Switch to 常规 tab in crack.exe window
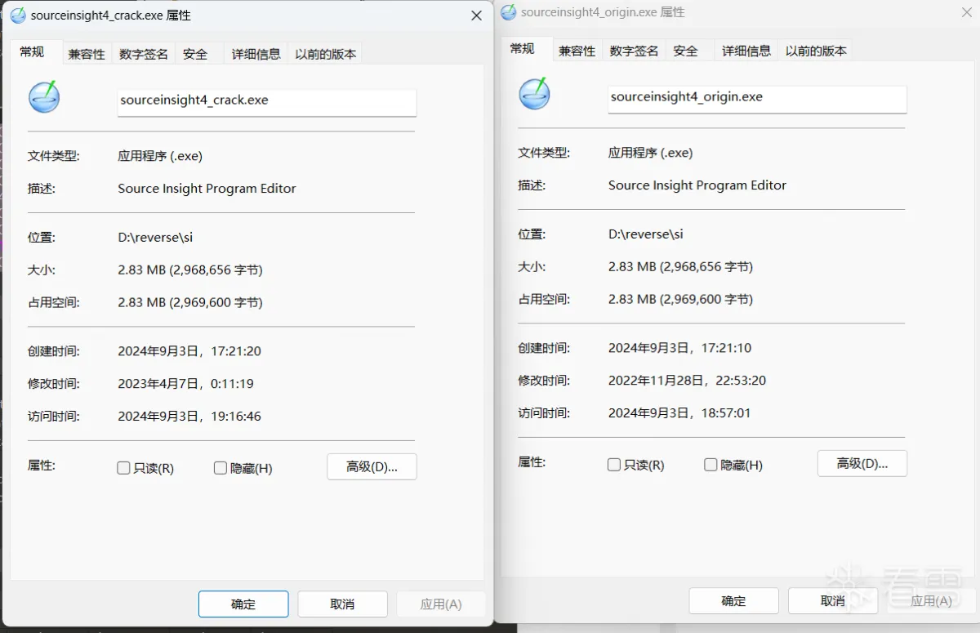This screenshot has width=980, height=633. click(x=32, y=51)
